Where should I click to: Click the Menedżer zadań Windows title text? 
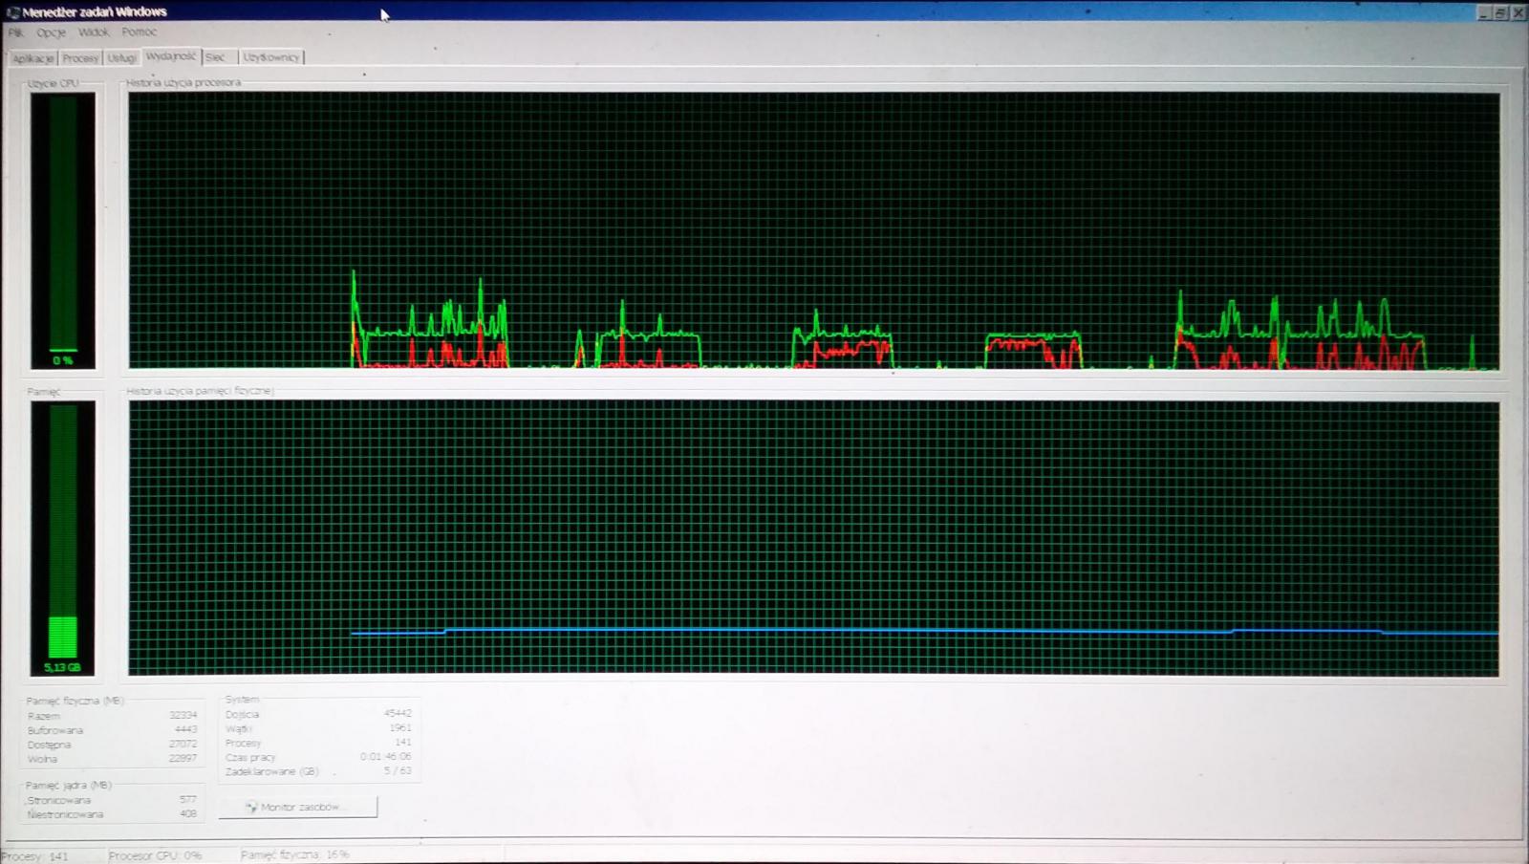[x=95, y=12]
